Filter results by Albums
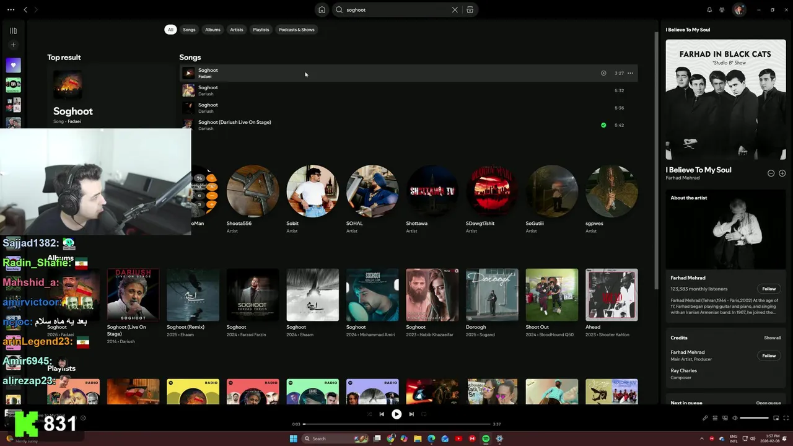The image size is (793, 446). tap(212, 30)
